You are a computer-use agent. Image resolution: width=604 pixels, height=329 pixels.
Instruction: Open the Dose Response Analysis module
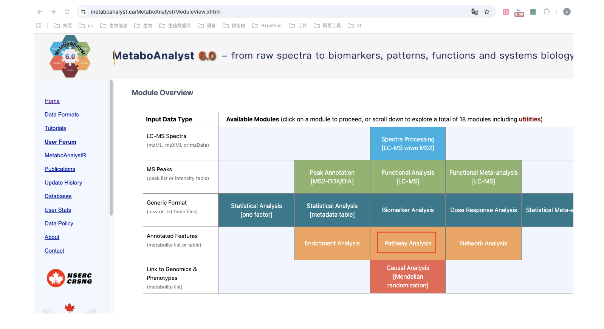tap(483, 210)
